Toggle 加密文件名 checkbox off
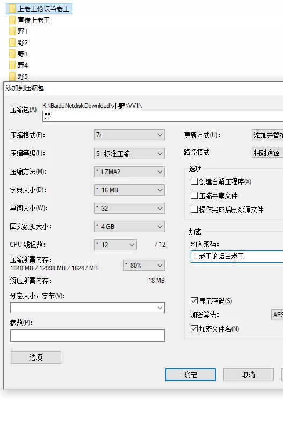This screenshot has height=430, width=283. [x=194, y=328]
